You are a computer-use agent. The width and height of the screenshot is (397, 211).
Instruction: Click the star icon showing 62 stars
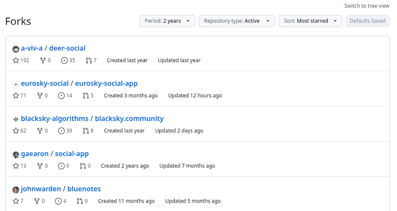click(16, 131)
